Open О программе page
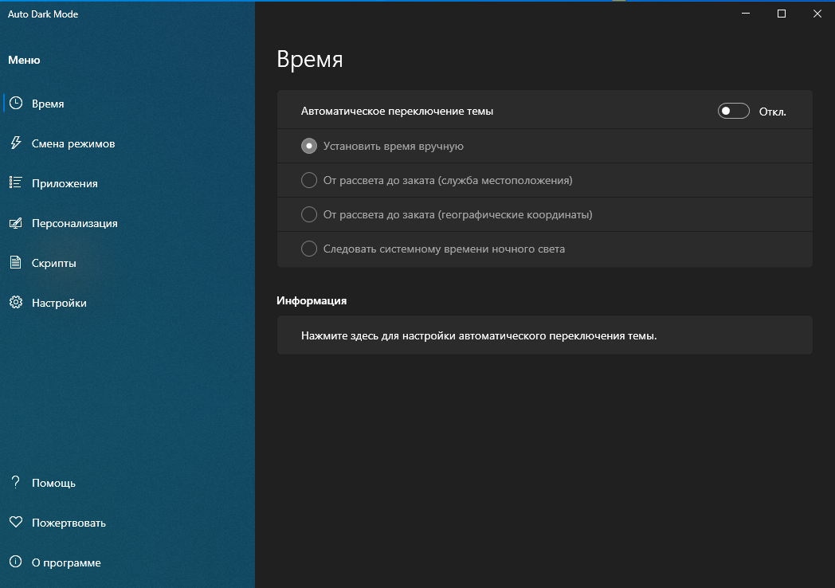Screen dimensions: 835x588 point(127,563)
